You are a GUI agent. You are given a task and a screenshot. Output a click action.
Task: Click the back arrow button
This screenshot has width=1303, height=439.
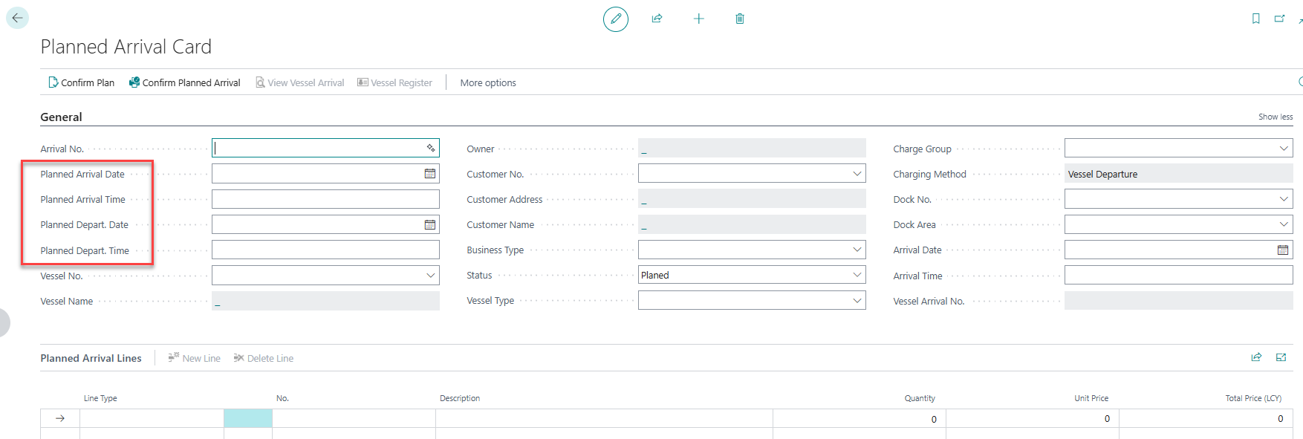[x=17, y=18]
